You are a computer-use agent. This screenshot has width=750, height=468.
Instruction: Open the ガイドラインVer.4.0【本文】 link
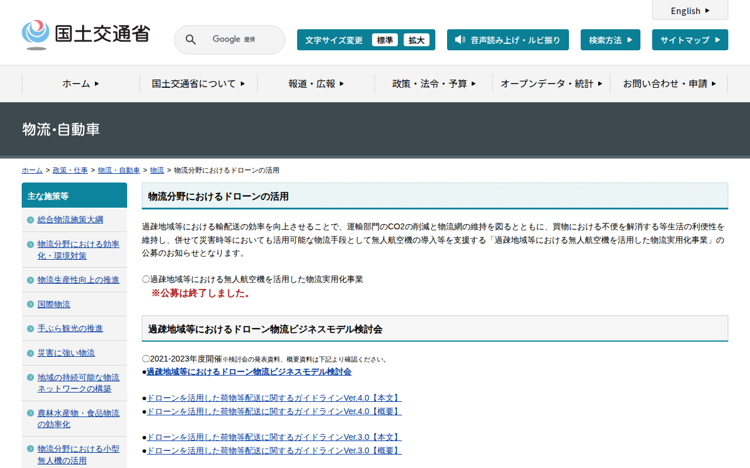click(274, 398)
